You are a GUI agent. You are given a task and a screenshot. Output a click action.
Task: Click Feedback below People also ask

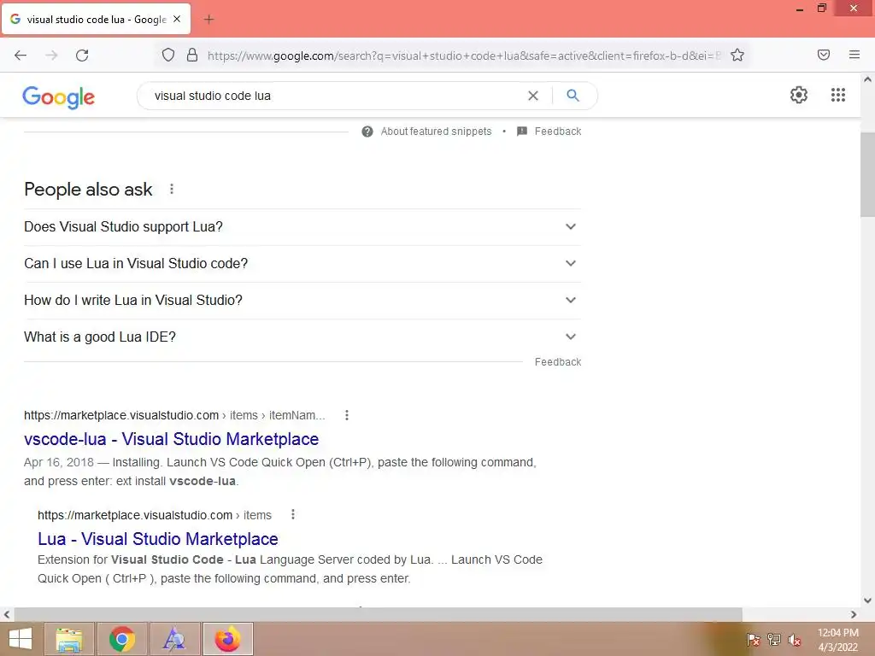557,362
